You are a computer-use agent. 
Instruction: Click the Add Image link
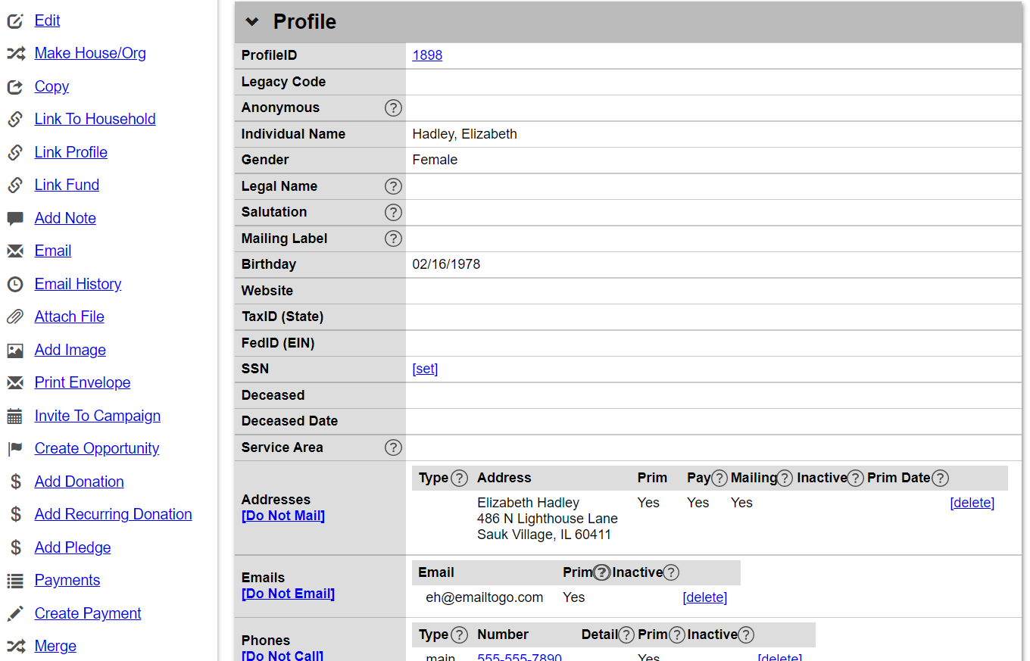coord(70,350)
